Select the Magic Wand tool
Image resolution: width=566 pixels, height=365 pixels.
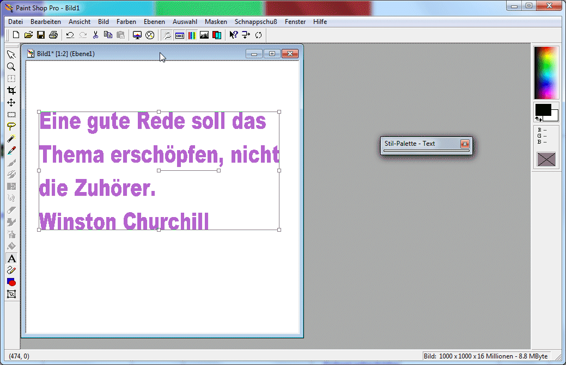[x=11, y=138]
